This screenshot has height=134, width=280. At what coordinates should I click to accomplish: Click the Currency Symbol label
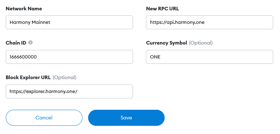[x=166, y=43]
